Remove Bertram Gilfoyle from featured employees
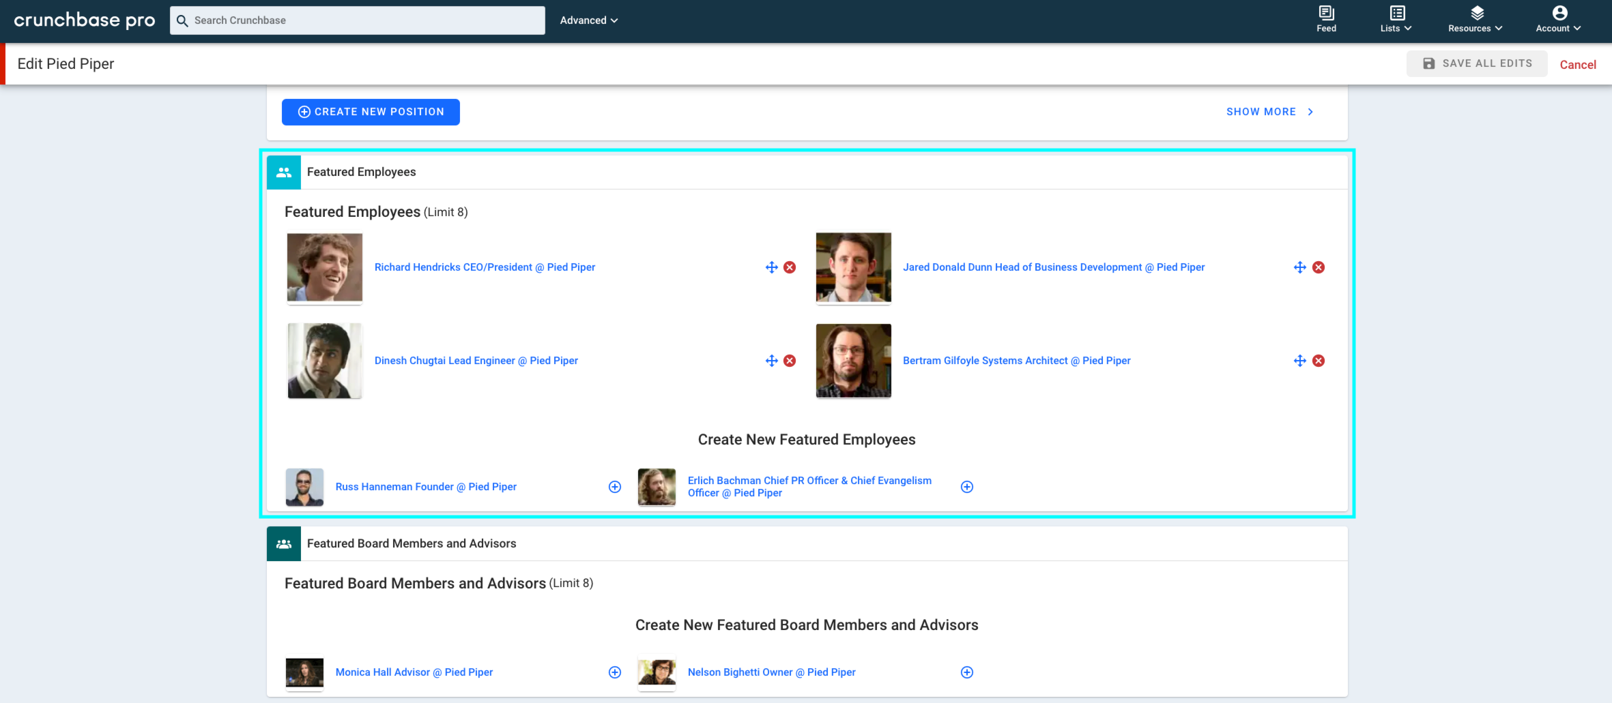 pos(1319,361)
